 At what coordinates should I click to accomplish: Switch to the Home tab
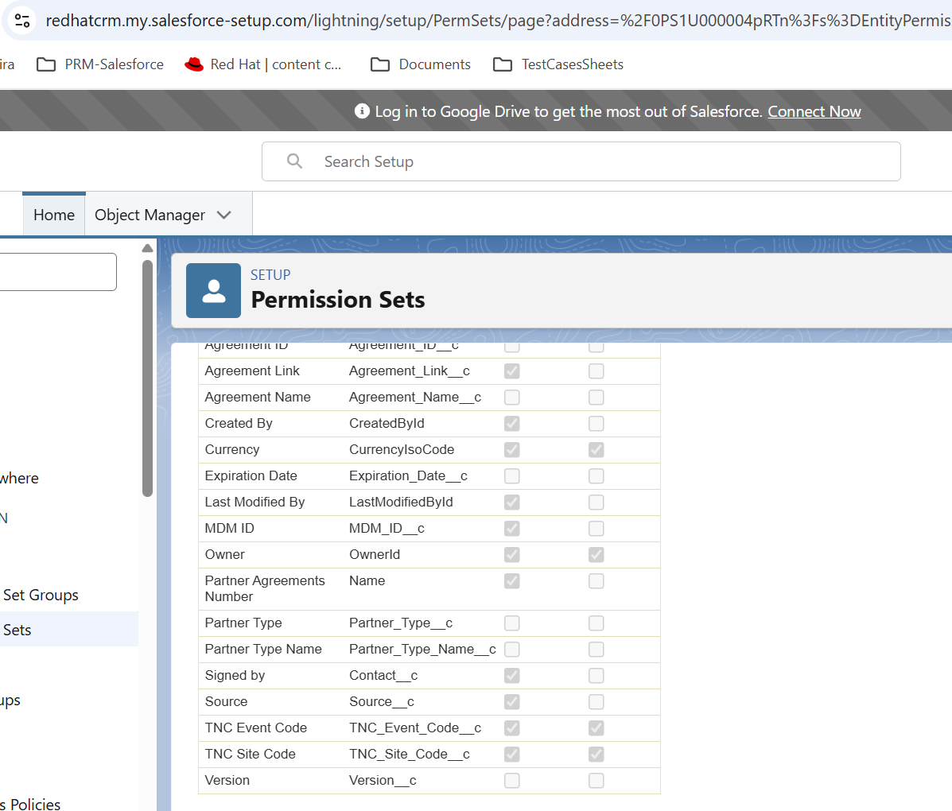[54, 215]
